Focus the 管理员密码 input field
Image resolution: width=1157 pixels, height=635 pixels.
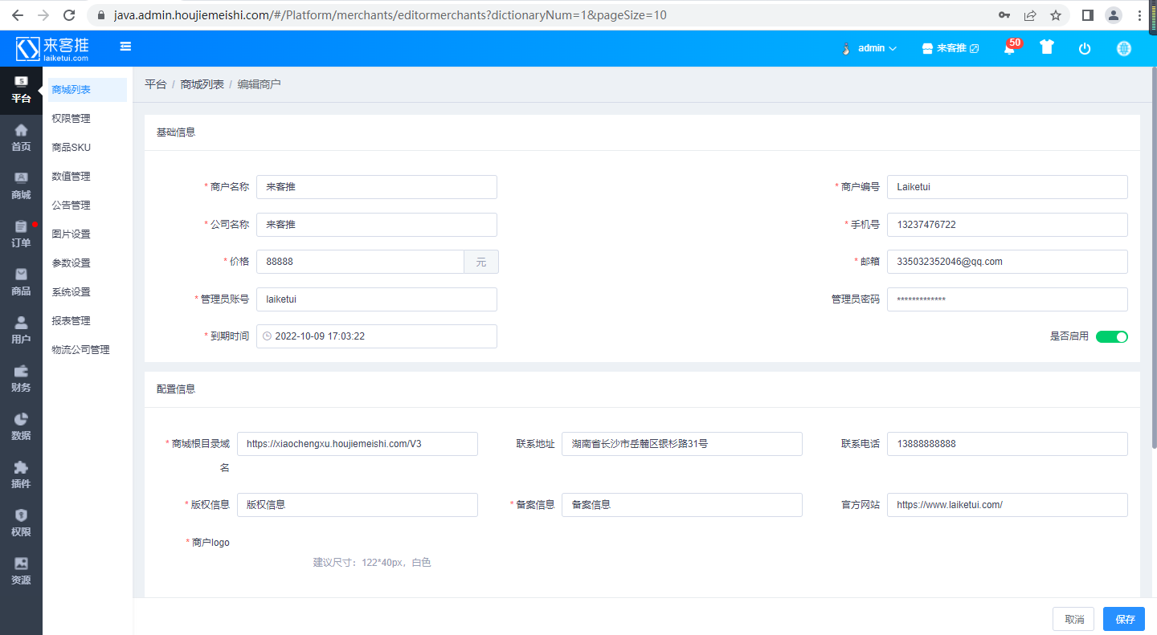coord(1008,299)
